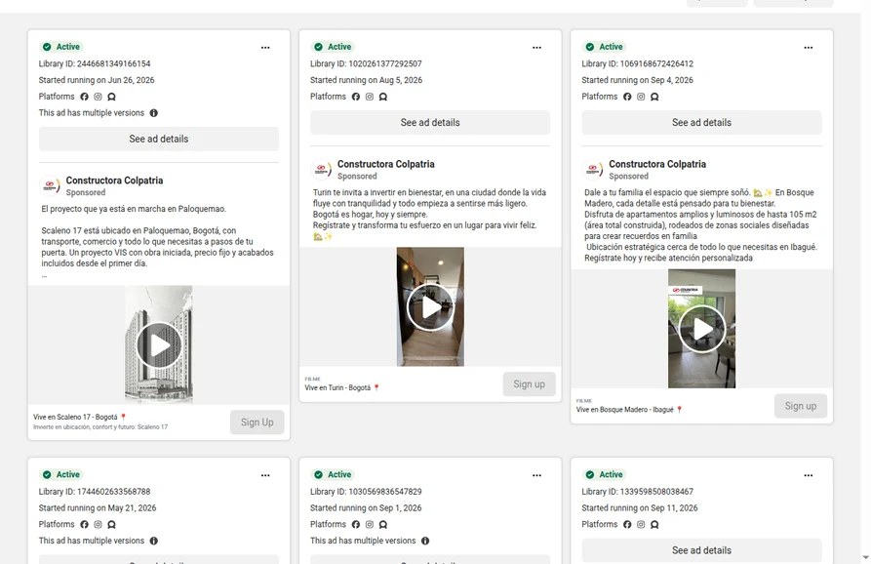871x564 pixels.
Task: Click Sign Up on Scaleno 17 ad
Action: tap(257, 423)
